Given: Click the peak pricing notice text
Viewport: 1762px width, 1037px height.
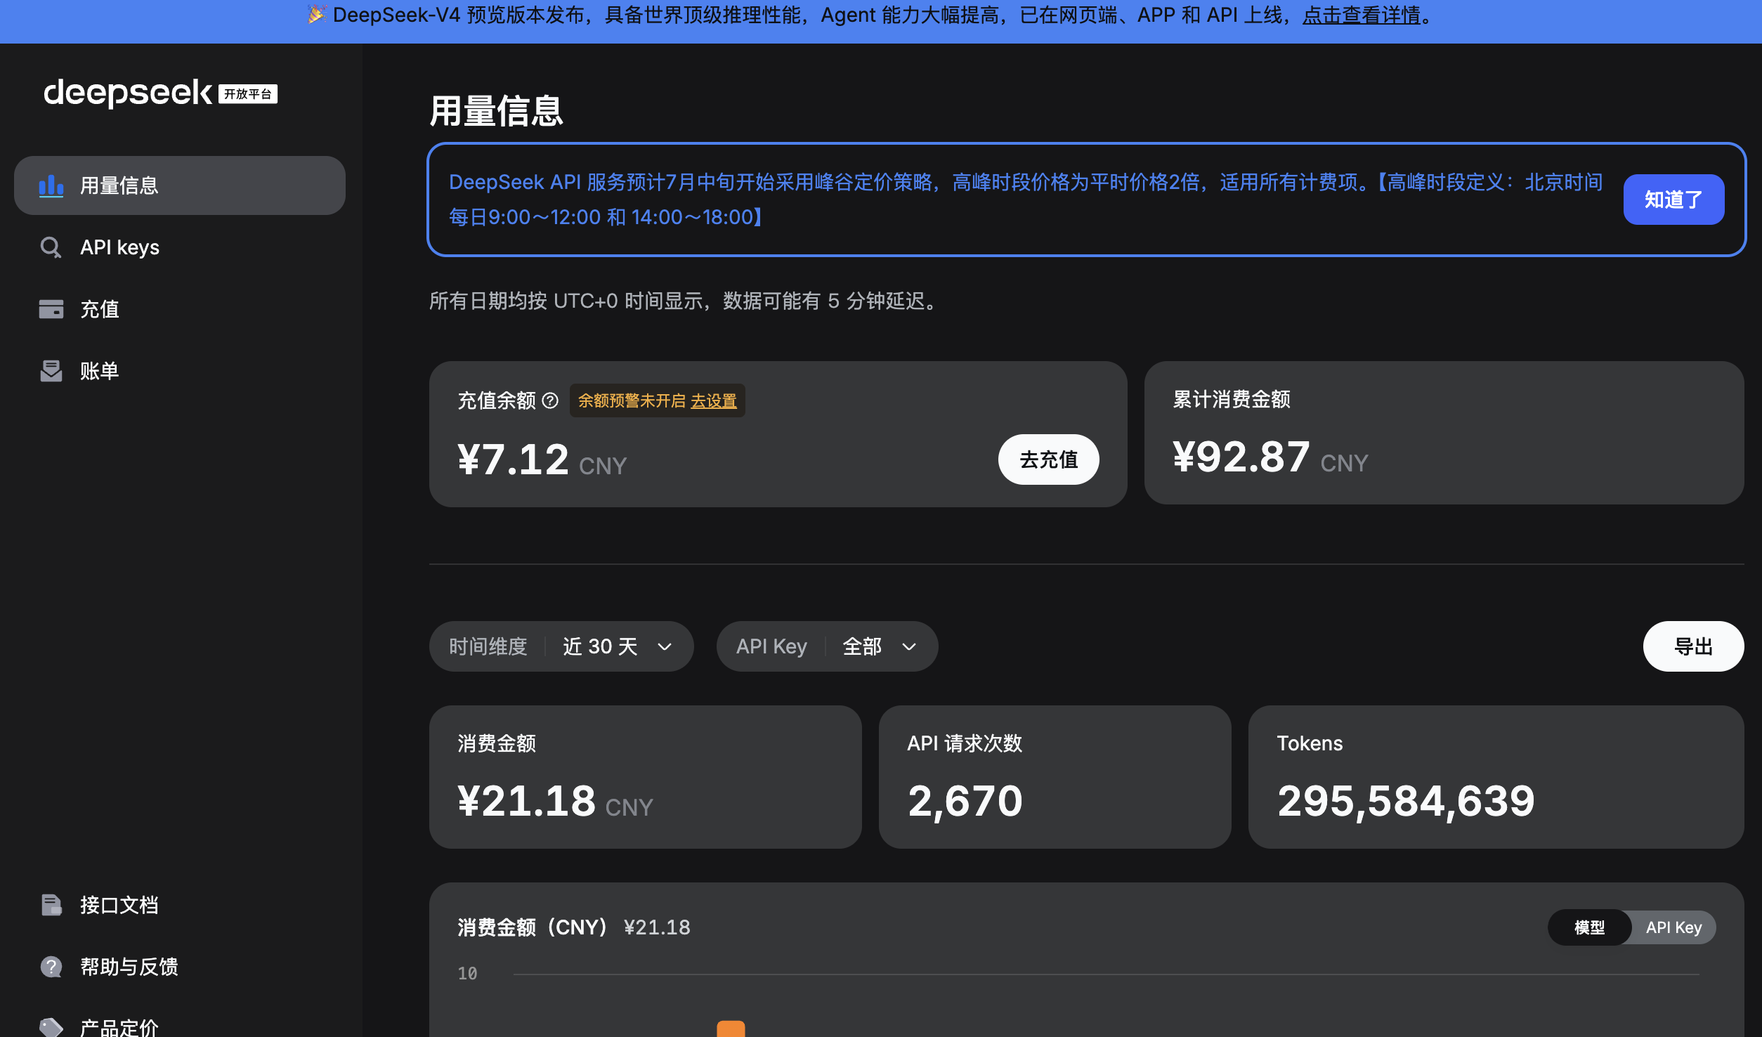Looking at the screenshot, I should coord(1026,200).
